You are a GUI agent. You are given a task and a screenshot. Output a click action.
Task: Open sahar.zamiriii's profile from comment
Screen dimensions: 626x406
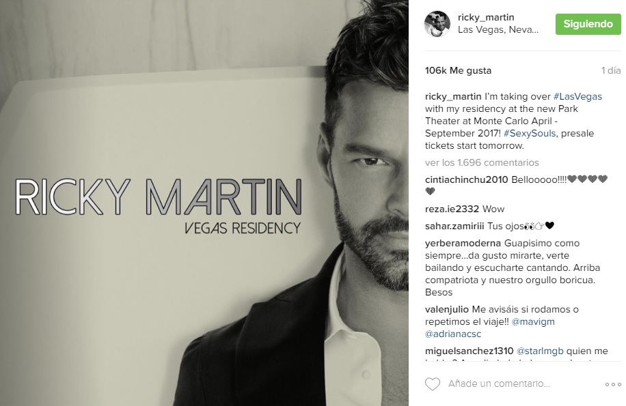tap(454, 226)
